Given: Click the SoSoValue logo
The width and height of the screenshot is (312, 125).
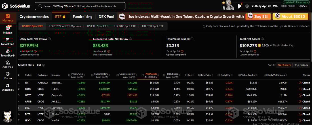Looking at the screenshot, I should (16, 6).
